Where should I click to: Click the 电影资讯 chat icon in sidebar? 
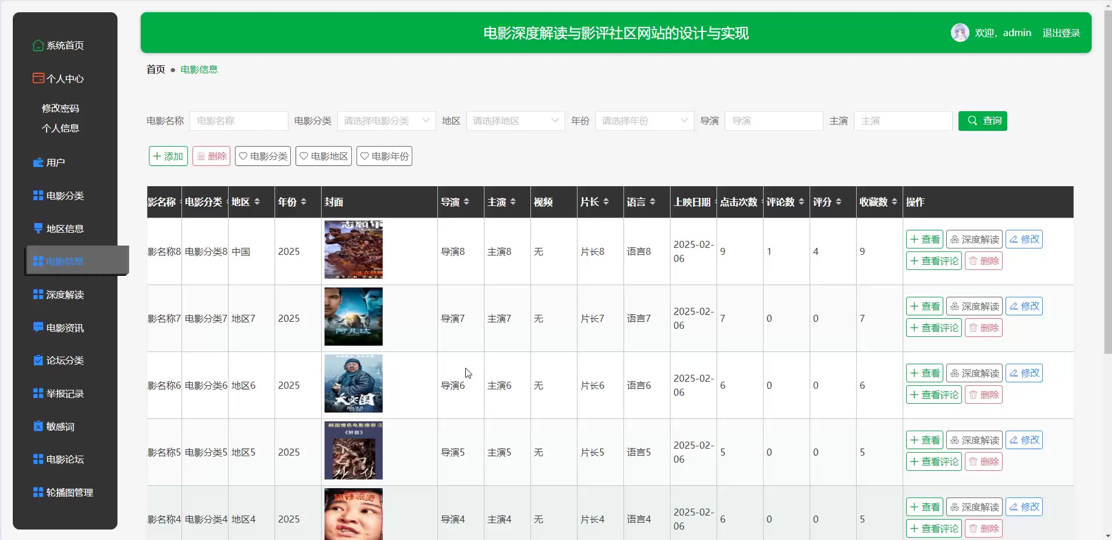pyautogui.click(x=38, y=327)
